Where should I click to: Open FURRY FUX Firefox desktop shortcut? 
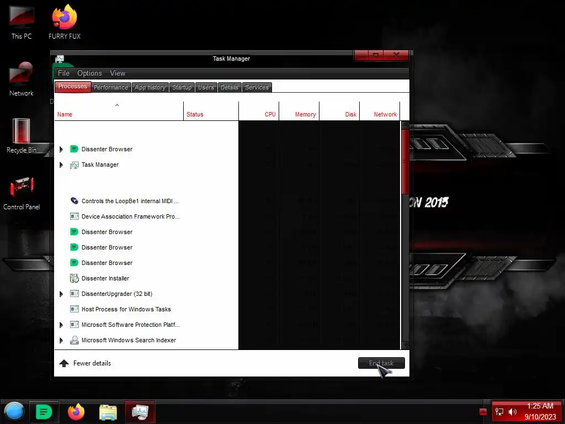click(x=65, y=22)
